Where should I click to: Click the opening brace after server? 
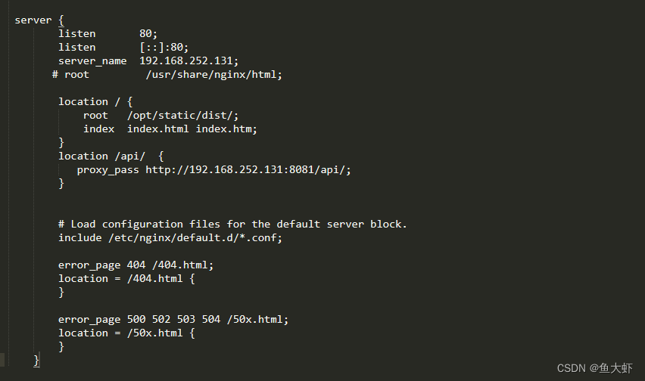61,20
